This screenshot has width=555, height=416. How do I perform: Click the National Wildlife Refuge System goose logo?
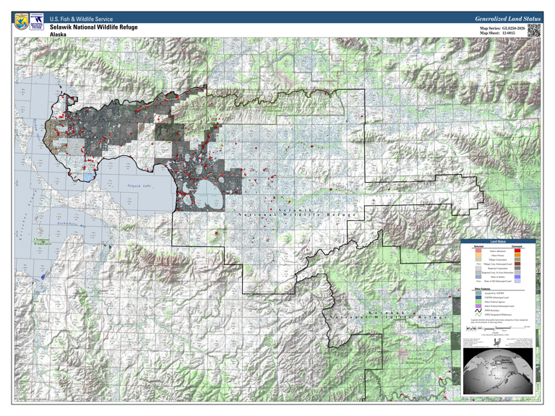(x=36, y=22)
